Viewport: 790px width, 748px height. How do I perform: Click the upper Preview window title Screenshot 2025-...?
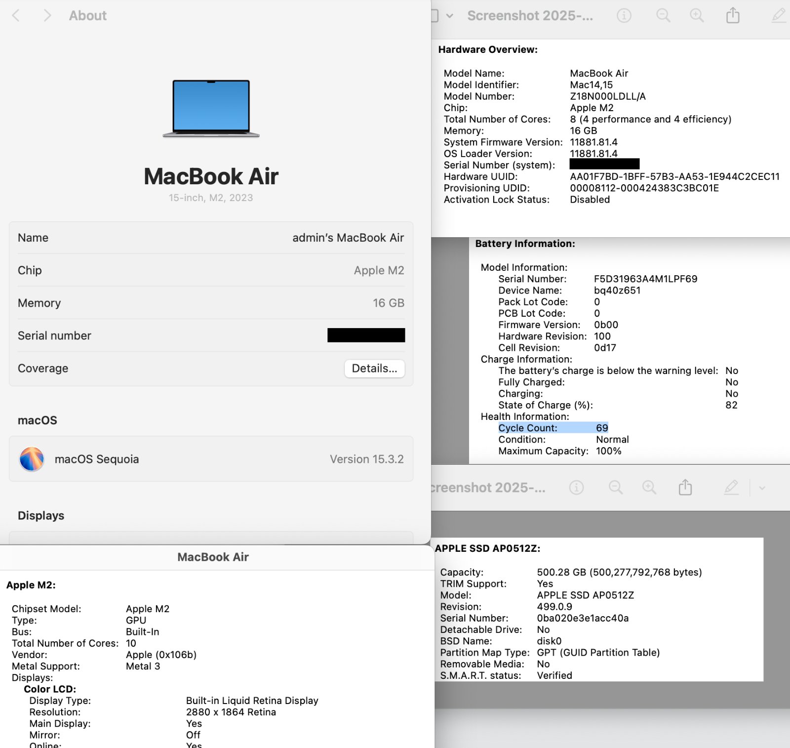pos(530,16)
